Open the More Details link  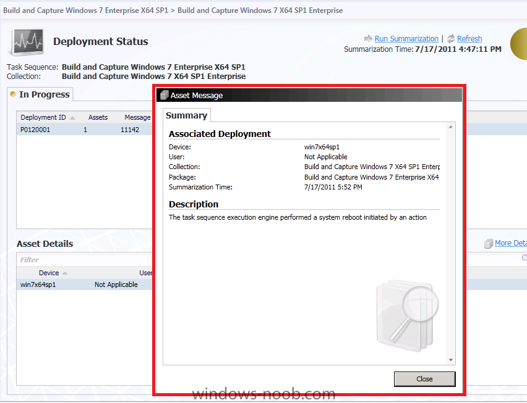[510, 243]
